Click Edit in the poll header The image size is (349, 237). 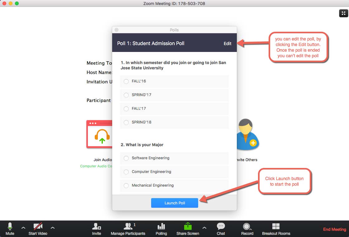coord(227,44)
